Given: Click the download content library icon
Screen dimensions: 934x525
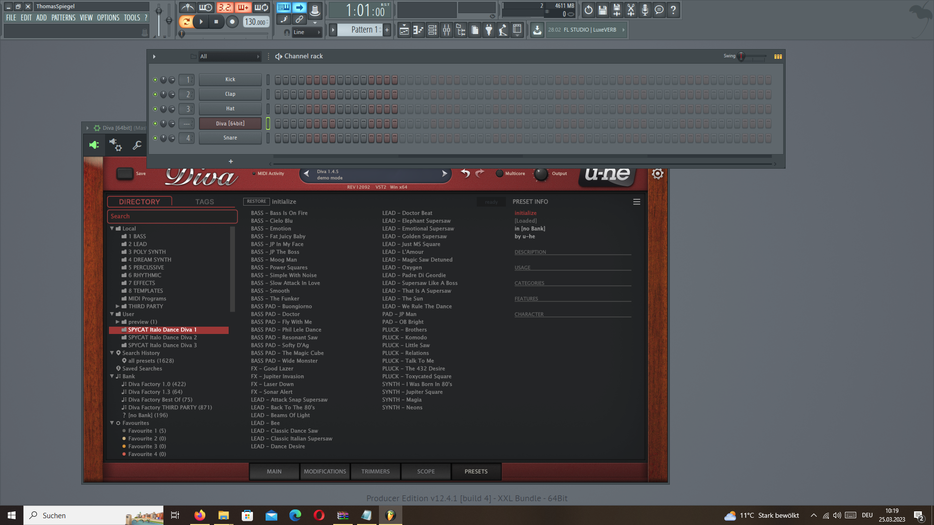Looking at the screenshot, I should point(537,30).
